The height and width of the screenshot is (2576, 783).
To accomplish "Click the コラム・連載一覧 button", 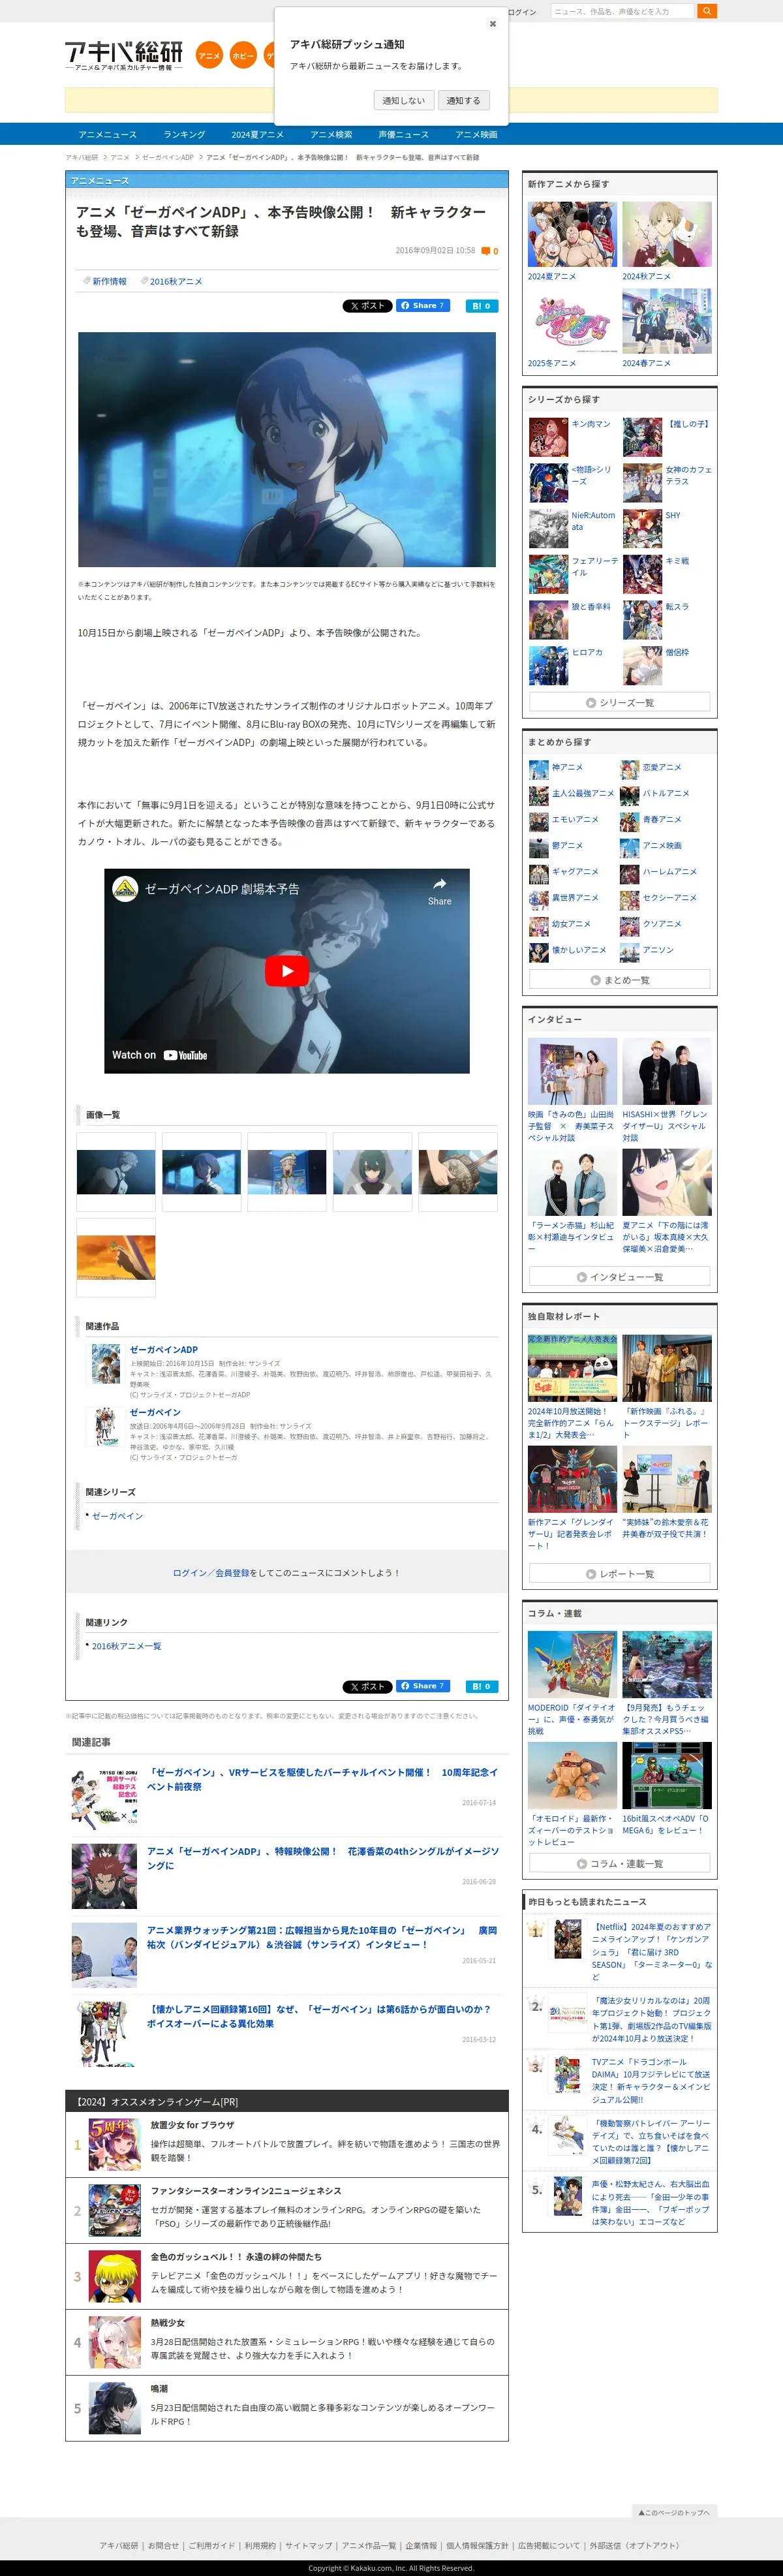I will tap(620, 1863).
